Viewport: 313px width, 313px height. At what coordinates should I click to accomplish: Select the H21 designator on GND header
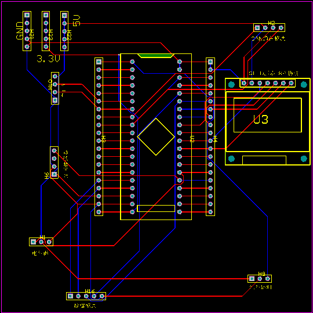click(31, 34)
